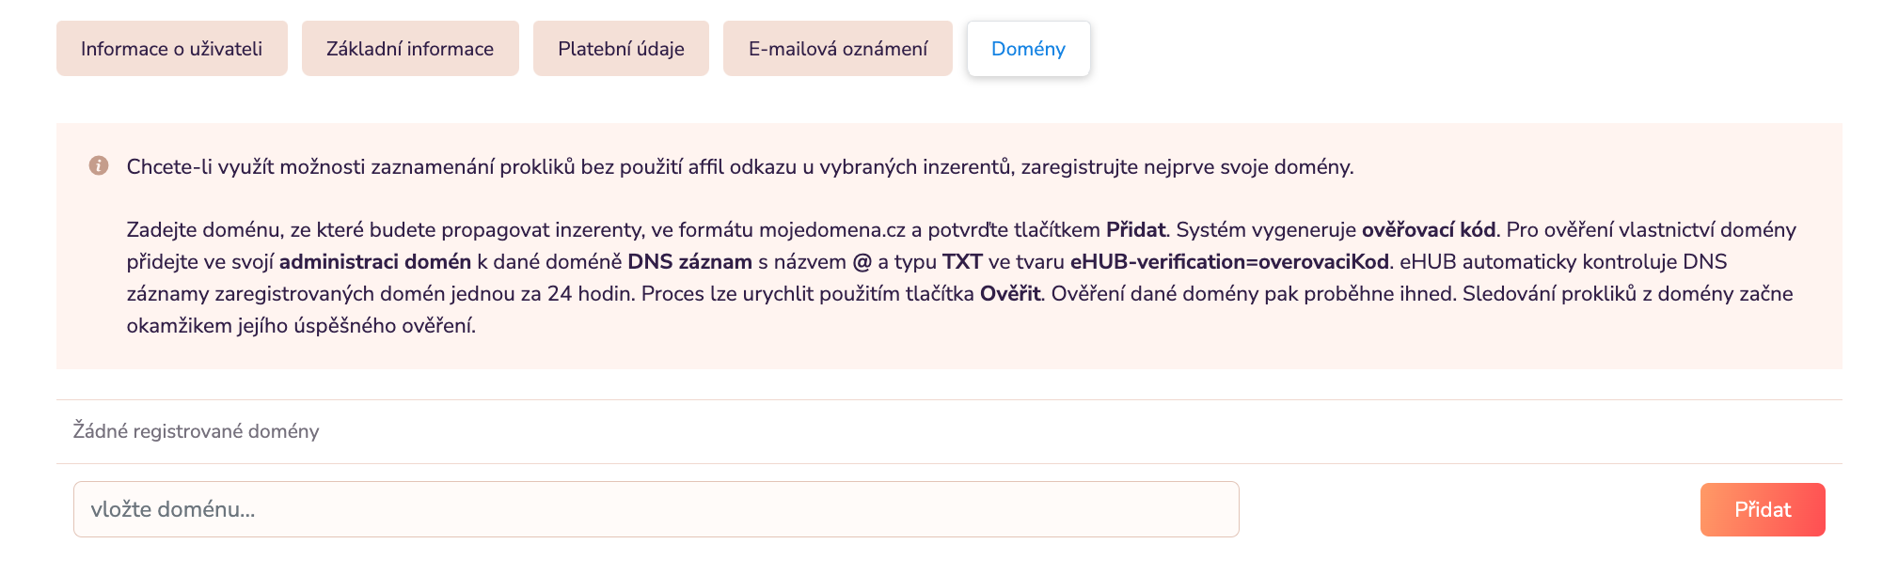Click the eHUB-verification=overovaciKod text

point(1228,262)
